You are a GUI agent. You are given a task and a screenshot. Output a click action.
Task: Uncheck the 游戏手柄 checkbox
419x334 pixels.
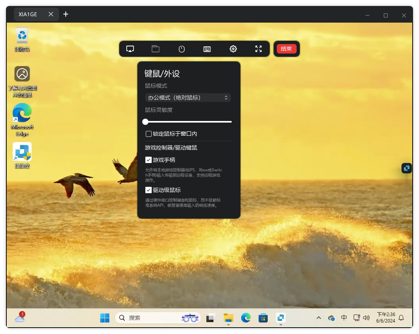(149, 160)
